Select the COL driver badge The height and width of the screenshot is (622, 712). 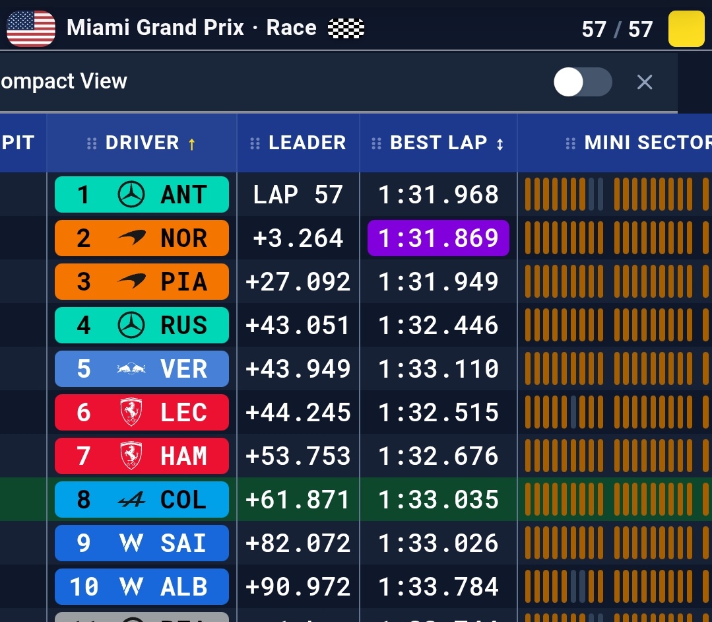point(142,500)
